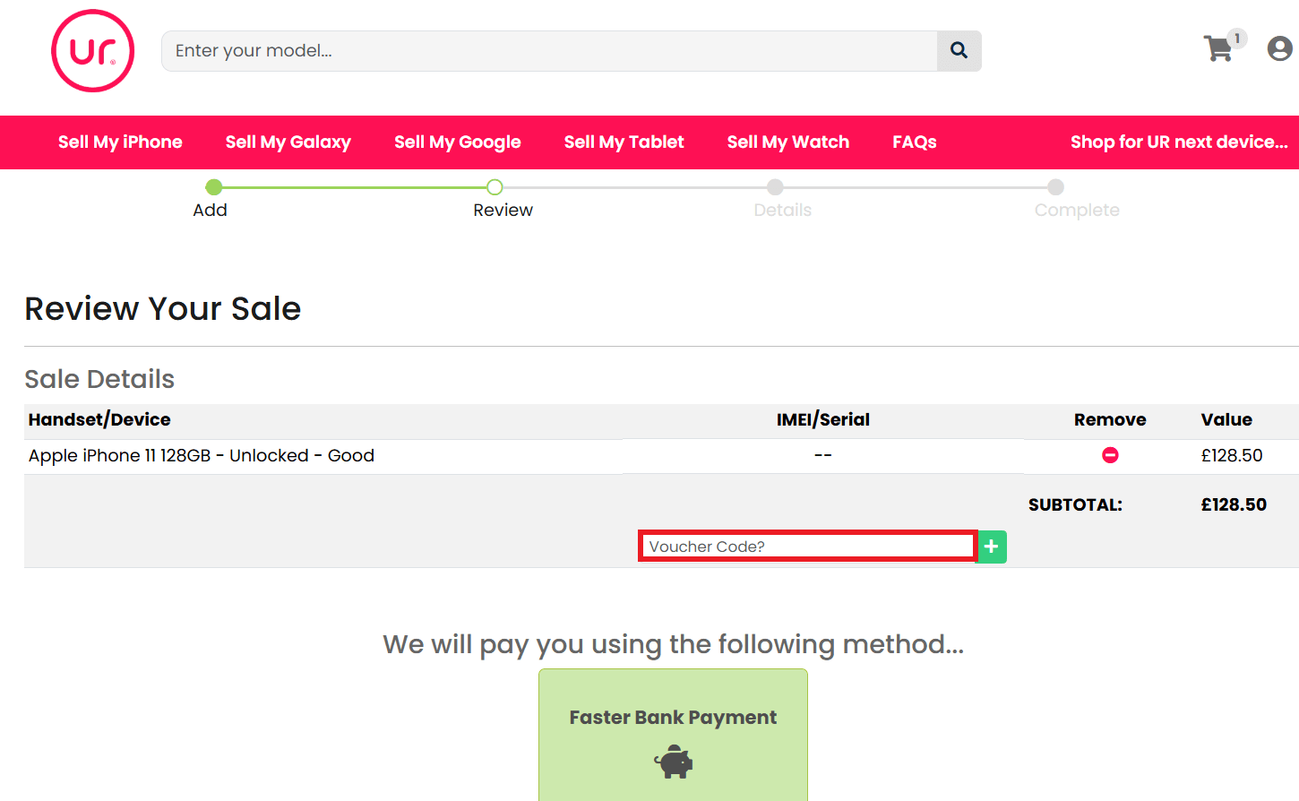This screenshot has height=801, width=1299.
Task: Click the IMEI placeholder dashes
Action: pyautogui.click(x=823, y=455)
